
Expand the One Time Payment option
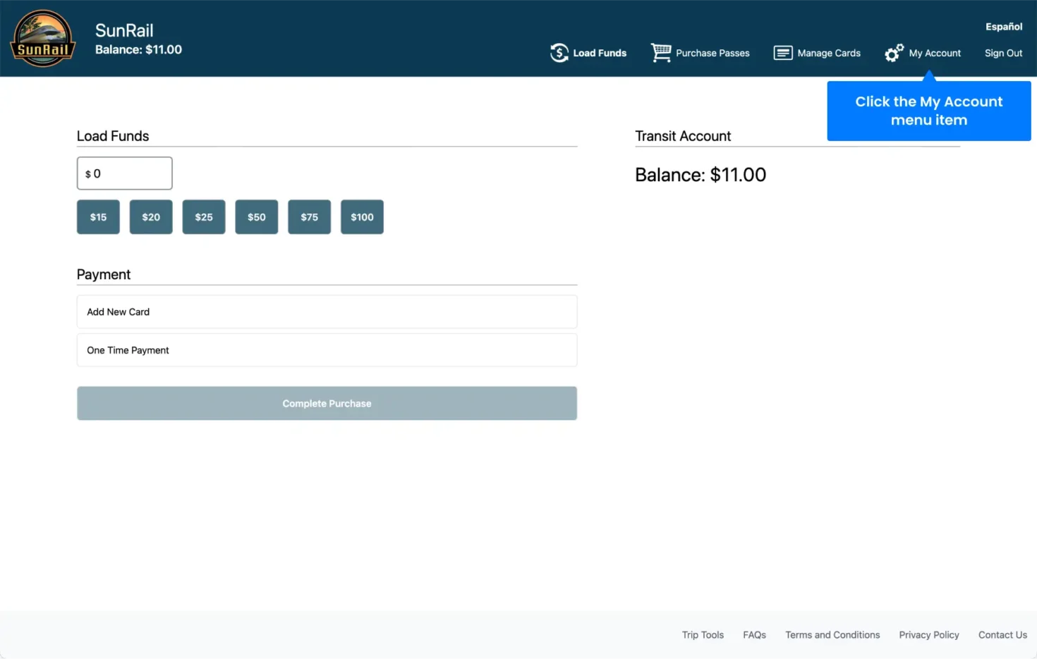click(327, 350)
